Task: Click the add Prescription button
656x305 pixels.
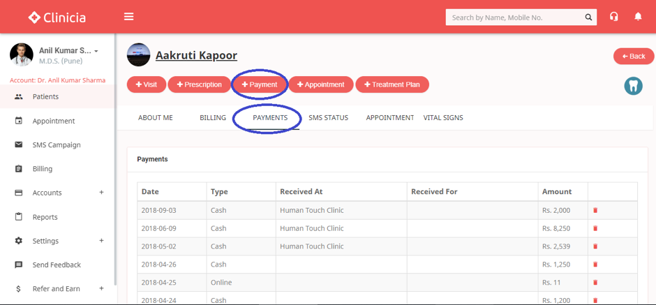Action: click(199, 84)
